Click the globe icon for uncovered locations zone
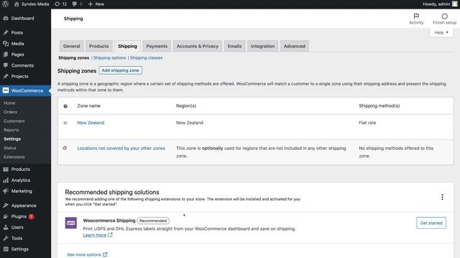 pyautogui.click(x=65, y=148)
